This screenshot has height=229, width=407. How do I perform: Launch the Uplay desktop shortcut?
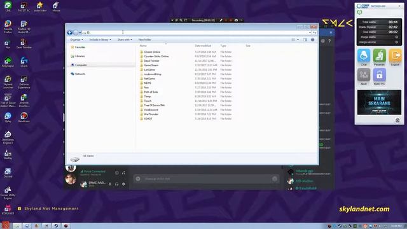(x=8, y=117)
